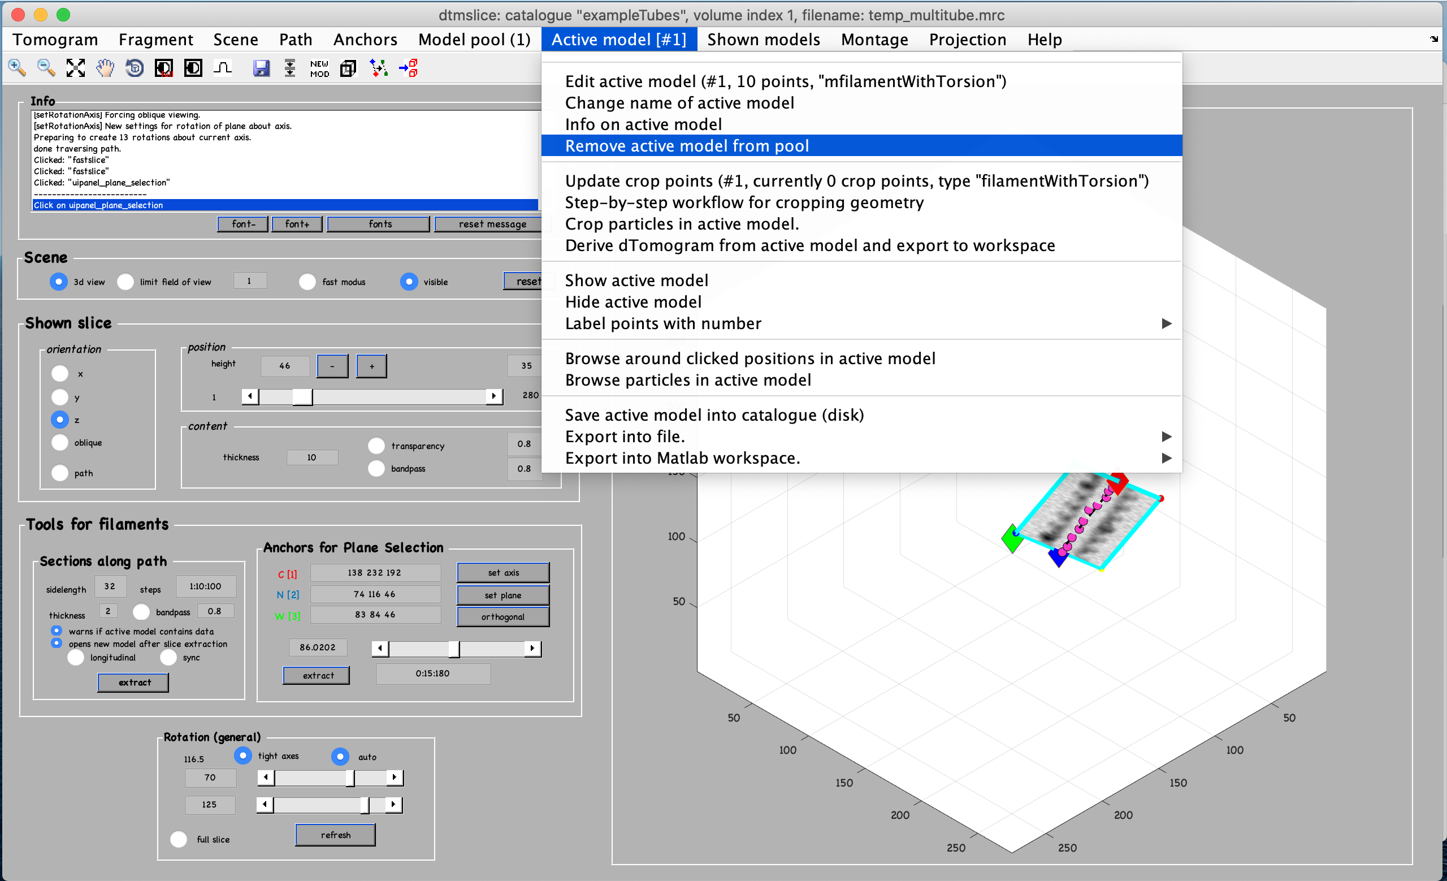
Task: Choose Info on active model
Action: (x=861, y=124)
